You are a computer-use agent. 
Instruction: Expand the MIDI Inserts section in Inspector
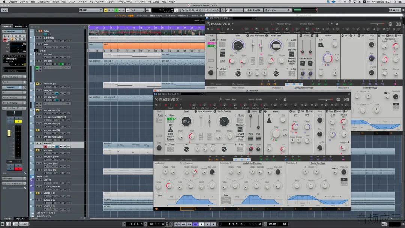14,178
